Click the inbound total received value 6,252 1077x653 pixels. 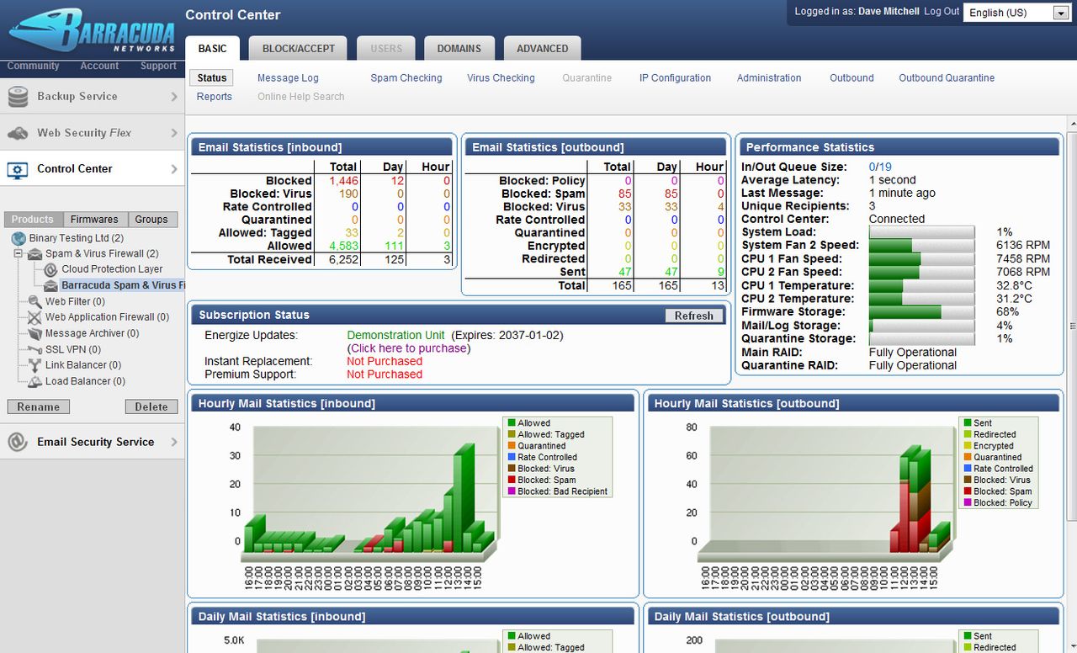coord(343,260)
